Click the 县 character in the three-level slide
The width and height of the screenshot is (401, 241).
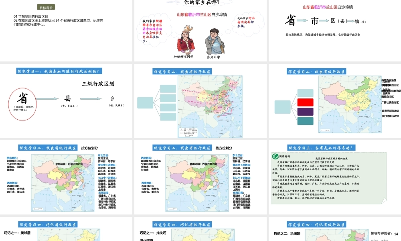(68, 98)
